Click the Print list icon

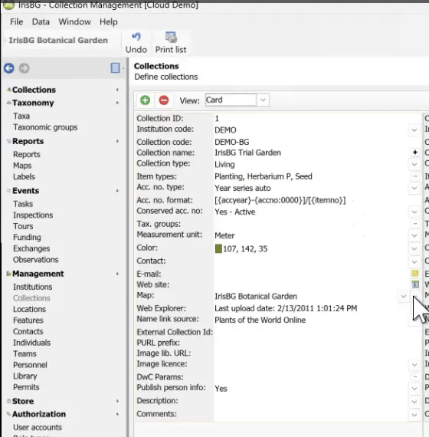coord(171,37)
